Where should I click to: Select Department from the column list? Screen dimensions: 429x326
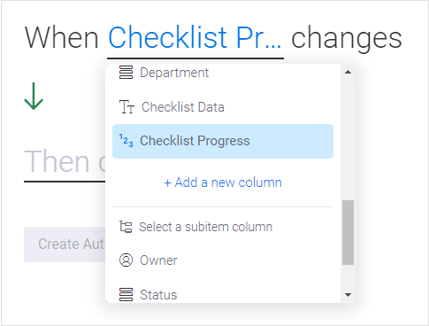point(223,73)
